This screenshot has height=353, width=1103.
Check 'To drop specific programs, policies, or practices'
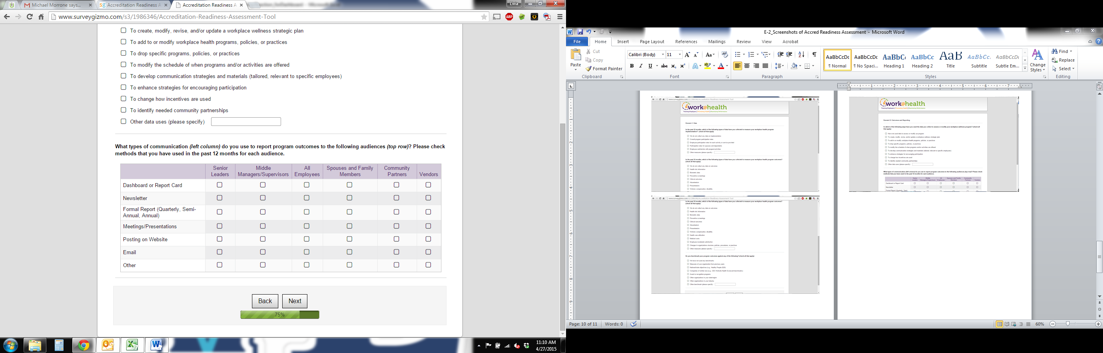coord(123,53)
